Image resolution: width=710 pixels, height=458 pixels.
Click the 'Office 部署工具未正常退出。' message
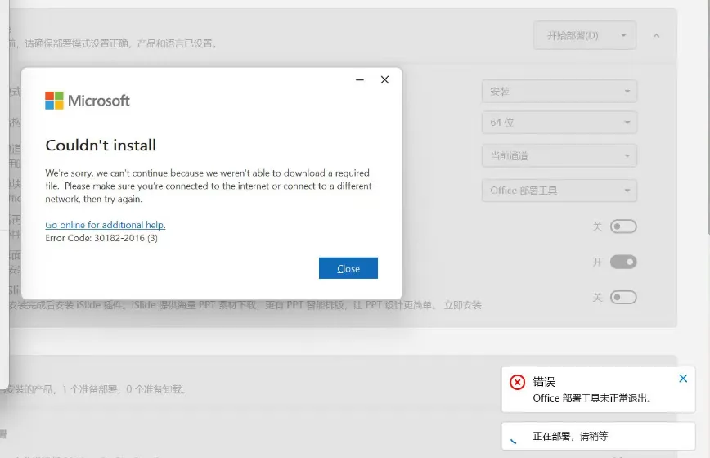(x=592, y=398)
